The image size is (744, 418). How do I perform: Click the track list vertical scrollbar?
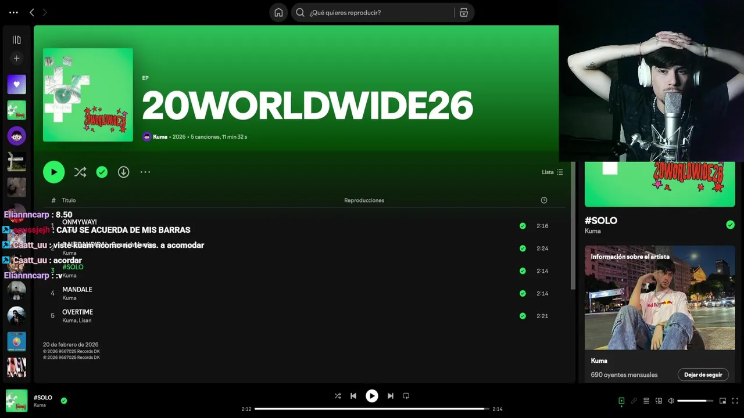click(x=573, y=226)
